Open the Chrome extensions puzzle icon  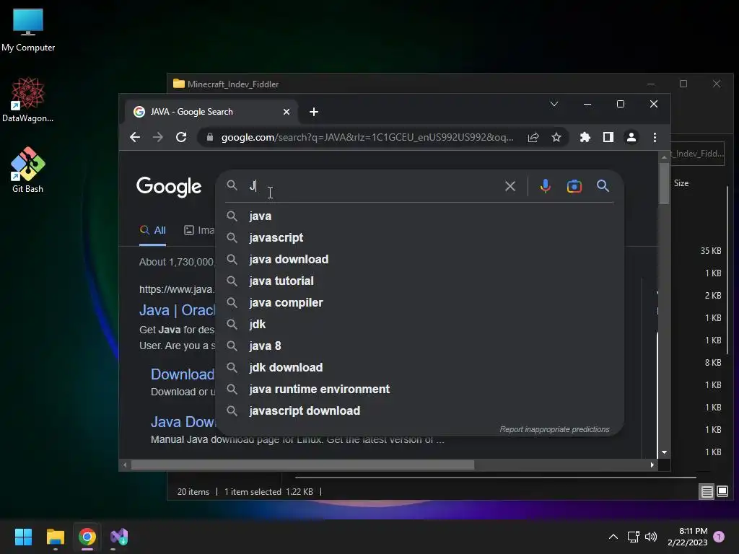(585, 137)
